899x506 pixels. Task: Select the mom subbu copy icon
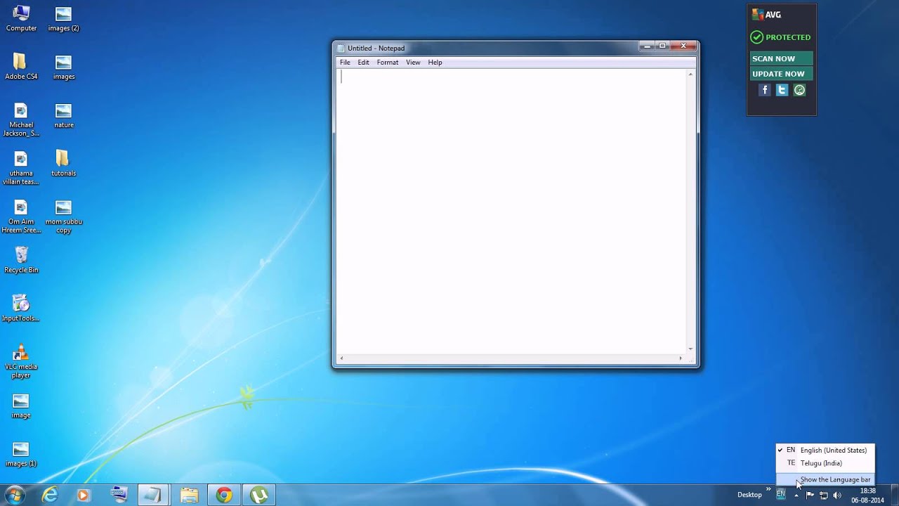tap(63, 216)
